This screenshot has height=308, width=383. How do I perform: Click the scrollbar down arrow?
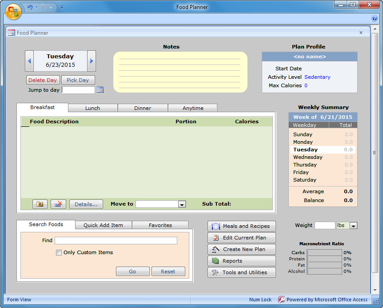tap(375, 290)
